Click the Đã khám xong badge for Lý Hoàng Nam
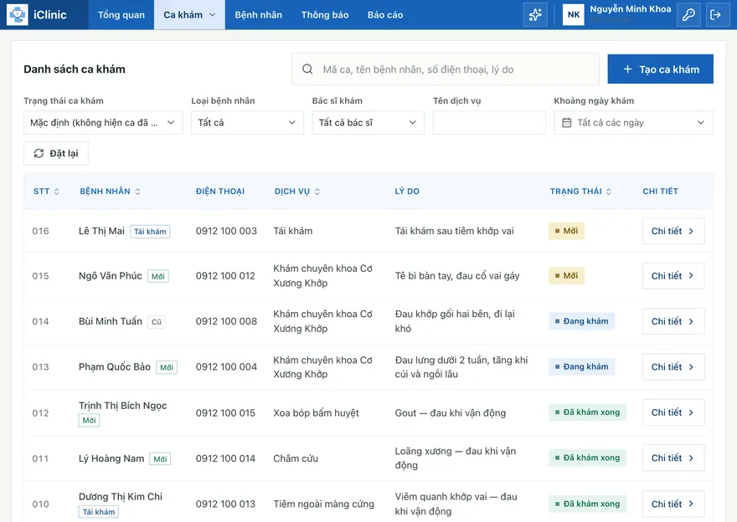The width and height of the screenshot is (737, 522). [x=587, y=458]
